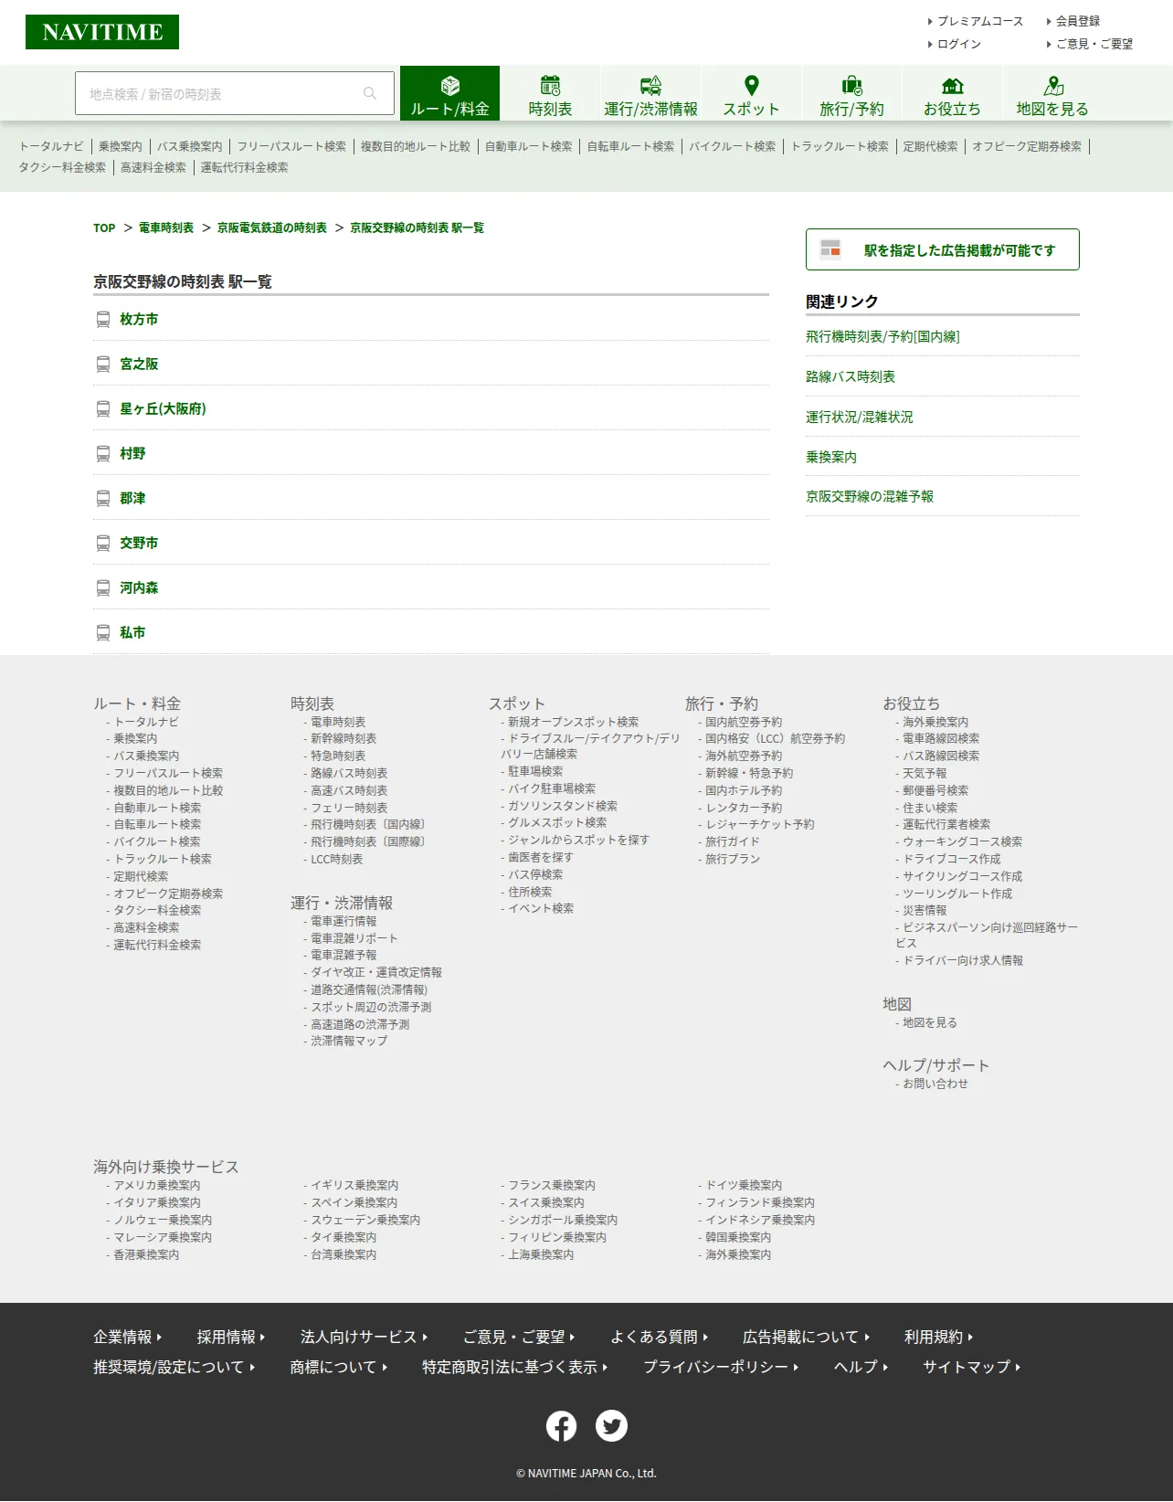Select タクシー料金検索 in the sub-menu
Image resolution: width=1173 pixels, height=1502 pixels.
(62, 167)
